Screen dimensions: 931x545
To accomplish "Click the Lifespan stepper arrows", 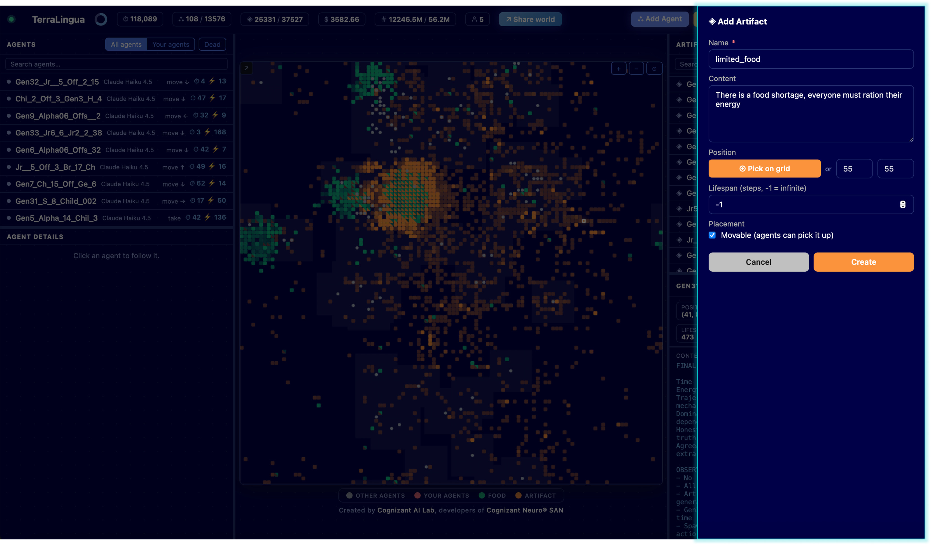I will (x=902, y=205).
